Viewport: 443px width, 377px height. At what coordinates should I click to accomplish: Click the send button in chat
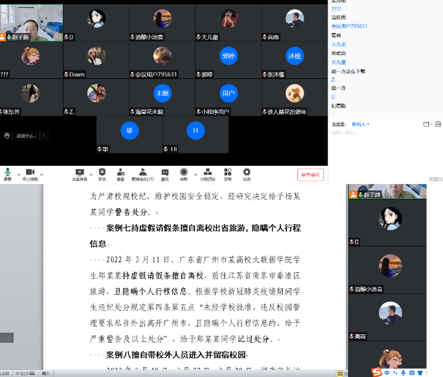(435, 179)
